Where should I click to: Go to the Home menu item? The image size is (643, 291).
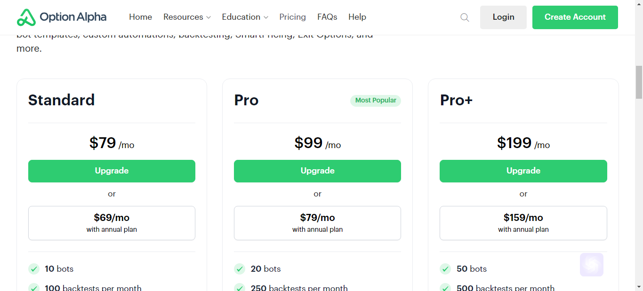tap(140, 17)
